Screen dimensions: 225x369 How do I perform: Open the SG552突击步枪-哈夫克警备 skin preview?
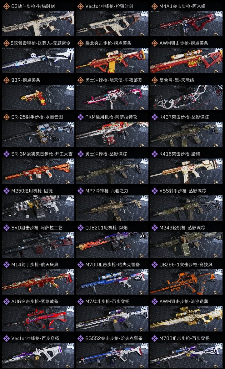coord(112,356)
